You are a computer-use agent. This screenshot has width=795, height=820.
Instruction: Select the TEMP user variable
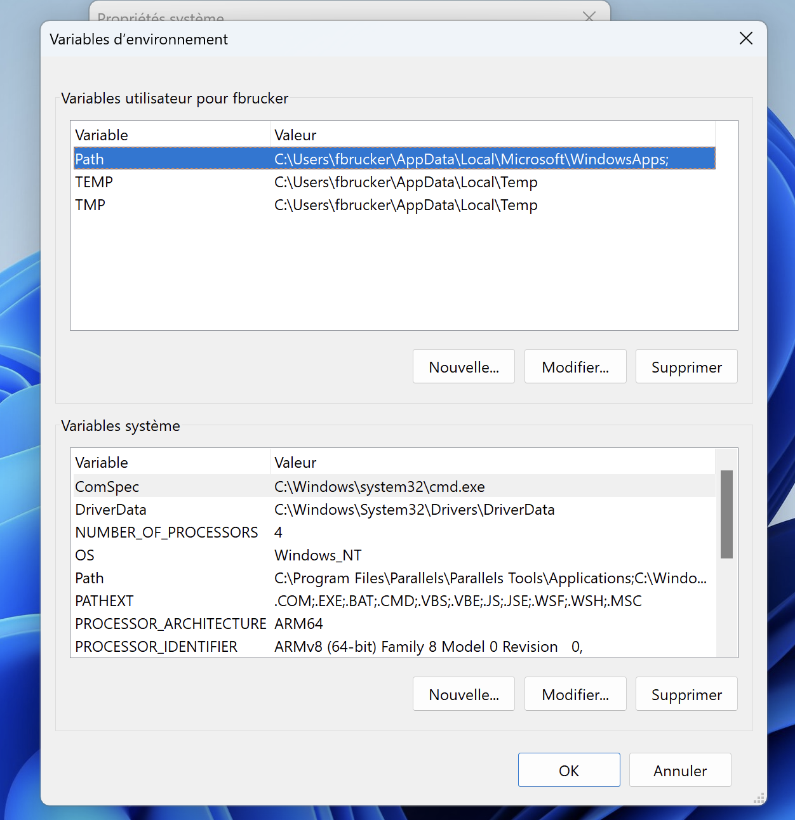tap(394, 182)
